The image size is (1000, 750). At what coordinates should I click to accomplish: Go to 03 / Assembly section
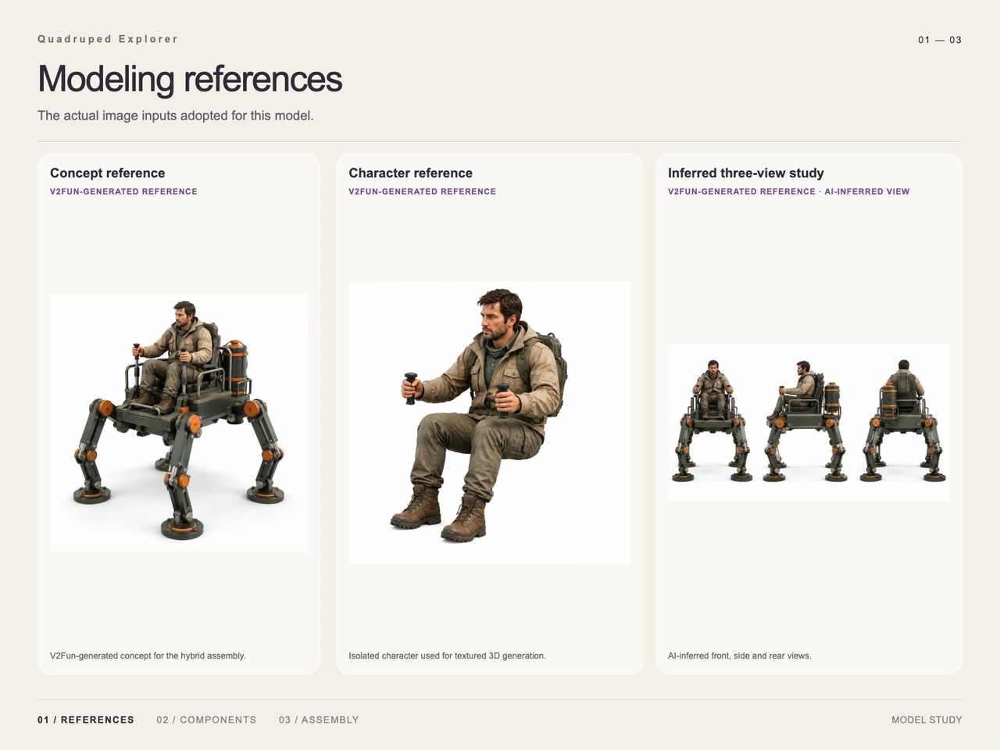319,720
